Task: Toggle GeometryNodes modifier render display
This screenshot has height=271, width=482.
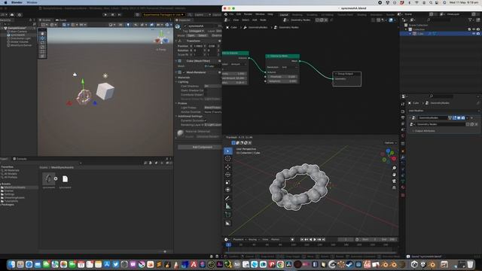Action: (x=463, y=117)
